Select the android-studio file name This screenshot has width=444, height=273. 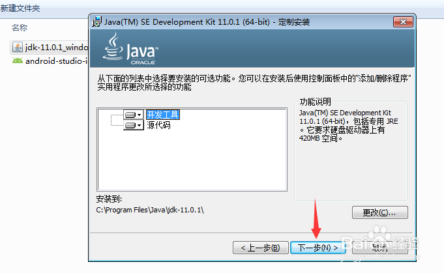[x=57, y=61]
